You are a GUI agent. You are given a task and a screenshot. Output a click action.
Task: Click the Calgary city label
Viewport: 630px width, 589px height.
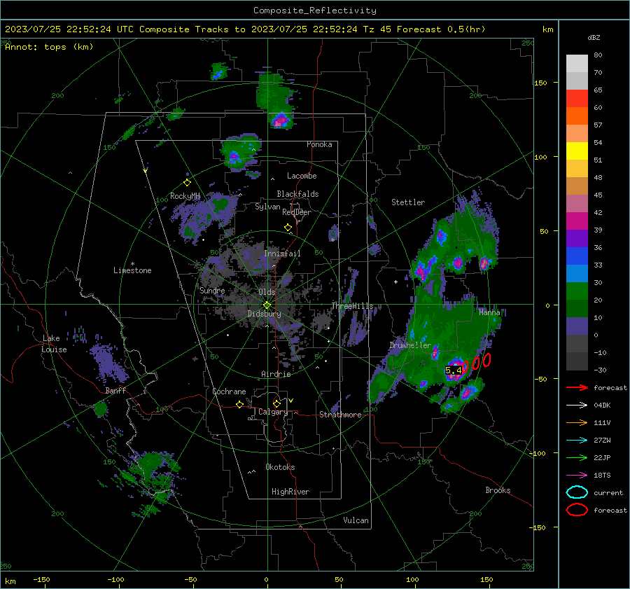273,412
